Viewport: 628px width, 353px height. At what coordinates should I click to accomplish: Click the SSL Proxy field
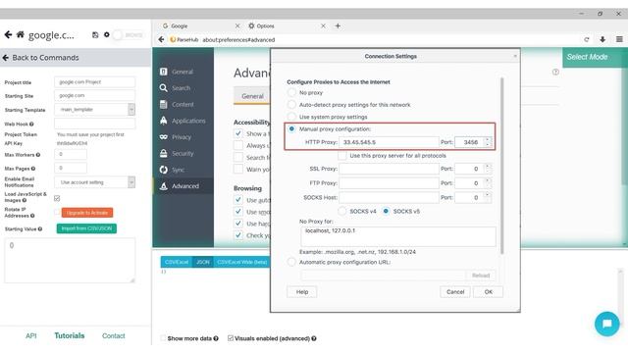click(389, 169)
